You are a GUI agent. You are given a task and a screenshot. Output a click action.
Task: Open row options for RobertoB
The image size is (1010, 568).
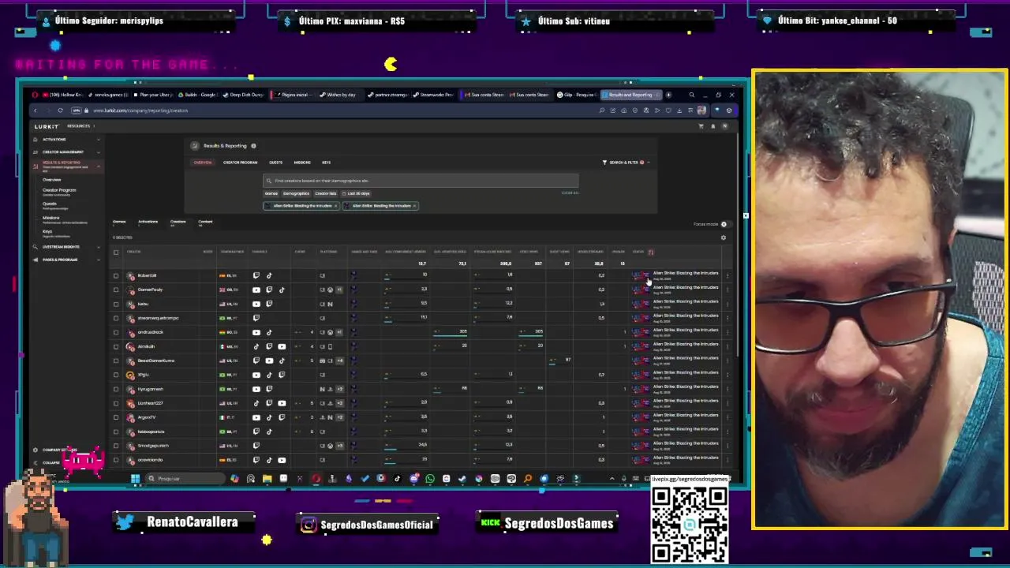(728, 275)
